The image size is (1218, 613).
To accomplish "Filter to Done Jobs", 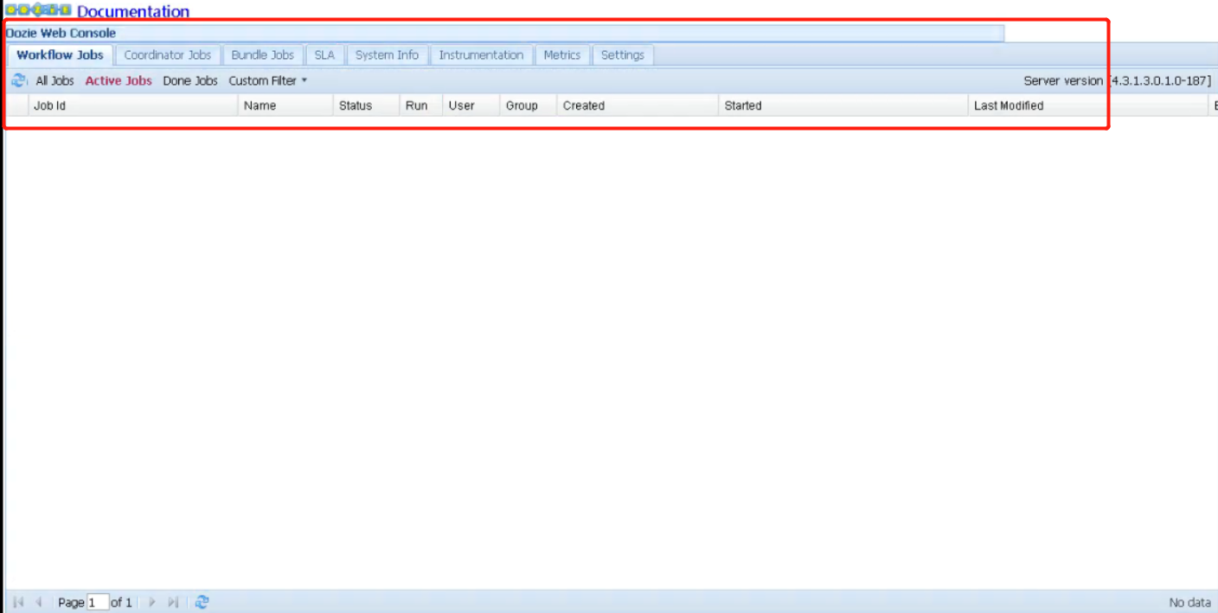I will [190, 80].
